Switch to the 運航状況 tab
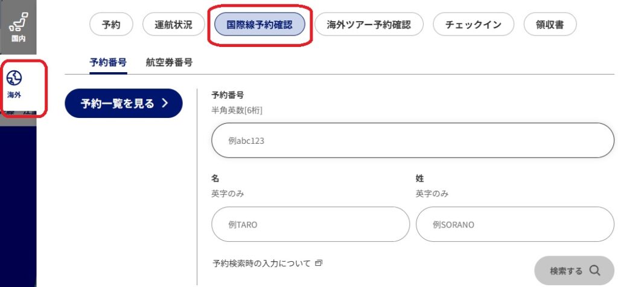The height and width of the screenshot is (287, 618). tap(173, 25)
